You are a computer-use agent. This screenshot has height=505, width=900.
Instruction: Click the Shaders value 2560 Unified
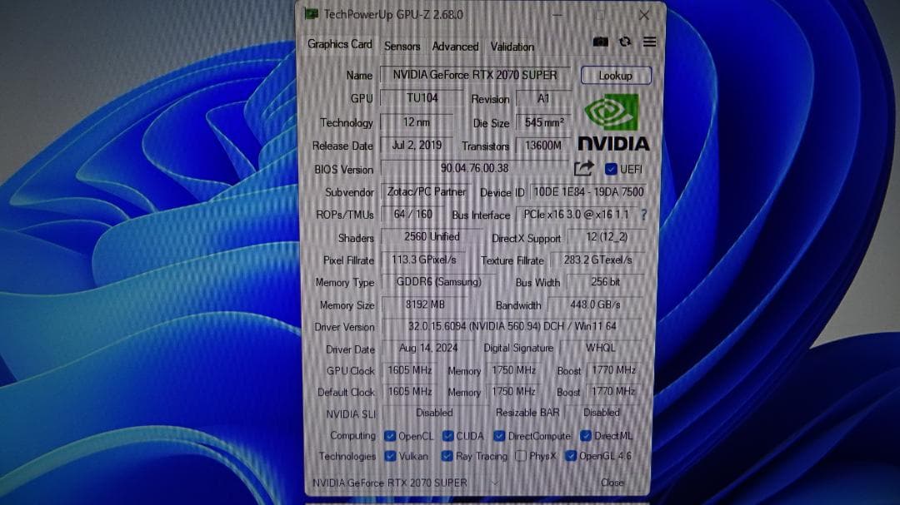click(x=432, y=237)
